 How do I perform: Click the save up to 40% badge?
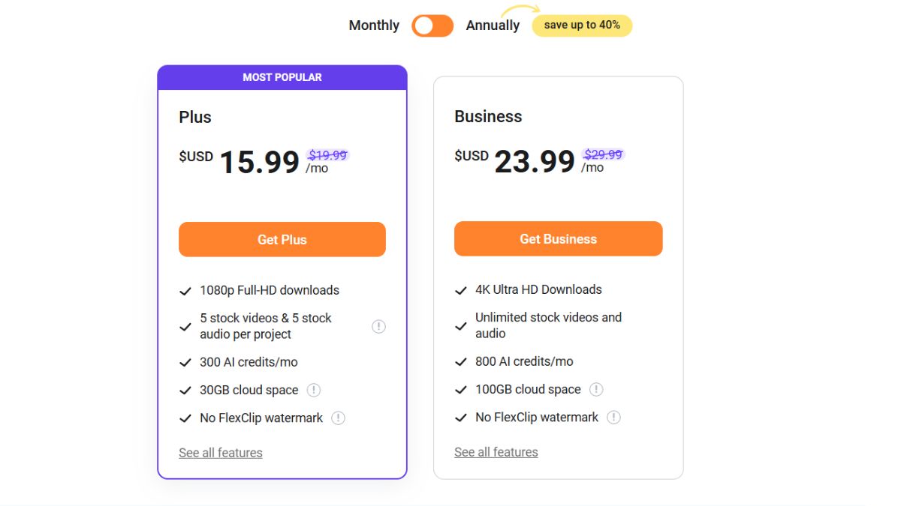click(x=582, y=25)
